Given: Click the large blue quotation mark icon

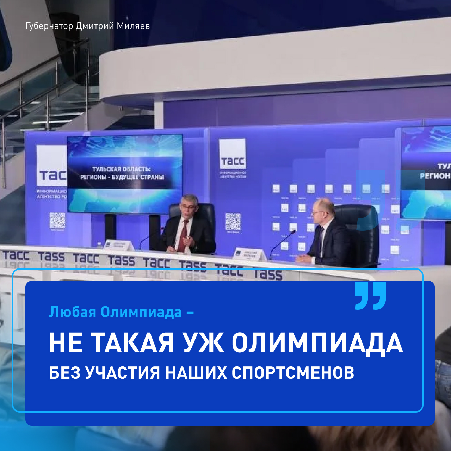Looking at the screenshot, I should tap(370, 295).
